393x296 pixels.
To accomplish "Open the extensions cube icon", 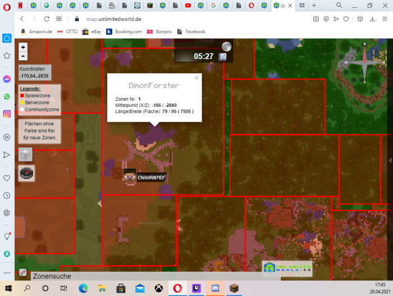I will click(360, 19).
